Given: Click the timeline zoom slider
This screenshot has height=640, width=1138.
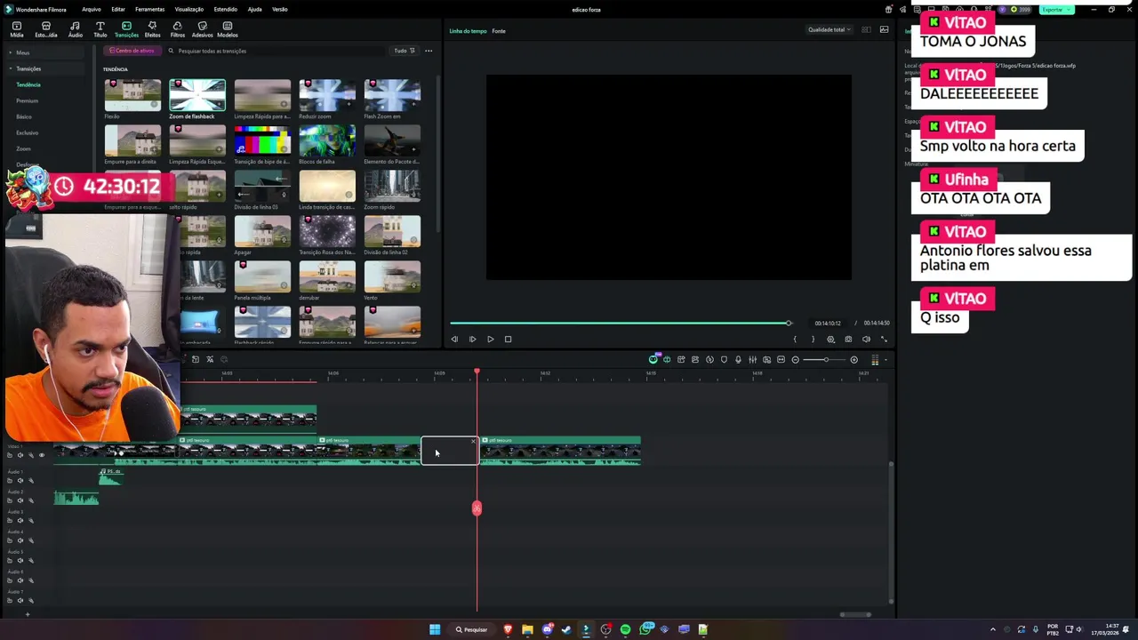Looking at the screenshot, I should (824, 359).
